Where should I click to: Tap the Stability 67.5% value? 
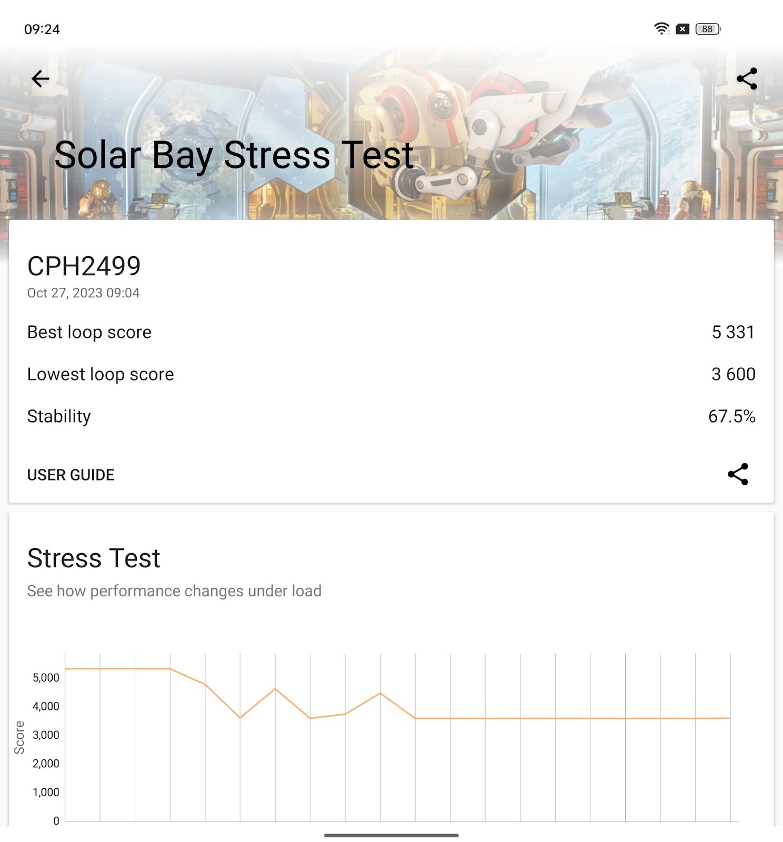(731, 416)
